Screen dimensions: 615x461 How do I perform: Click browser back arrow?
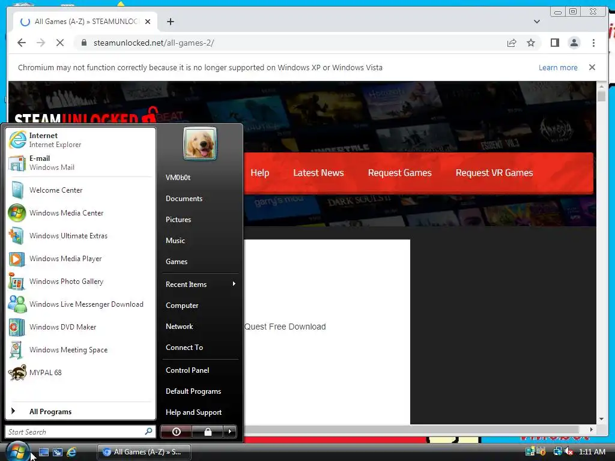(22, 43)
